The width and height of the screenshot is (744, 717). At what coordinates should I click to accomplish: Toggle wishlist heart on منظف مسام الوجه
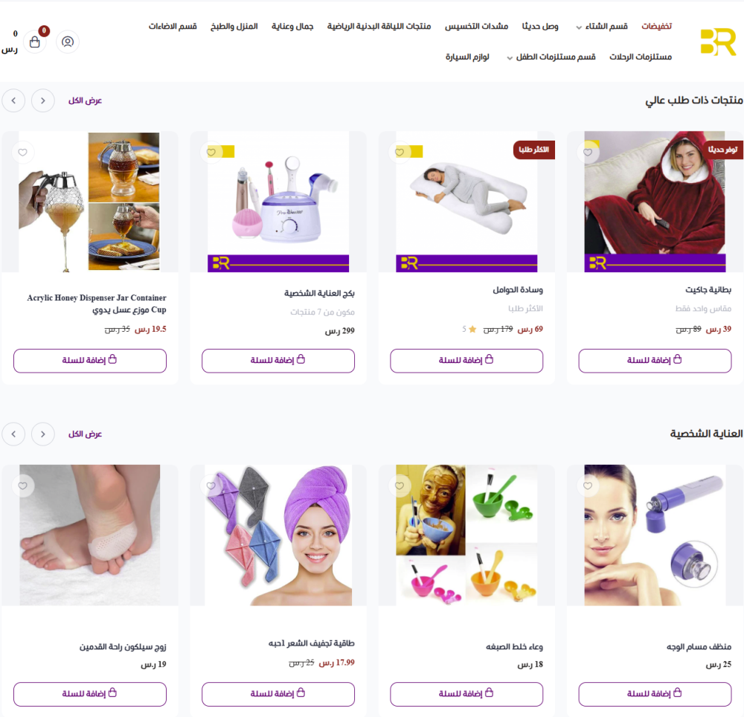click(x=588, y=486)
